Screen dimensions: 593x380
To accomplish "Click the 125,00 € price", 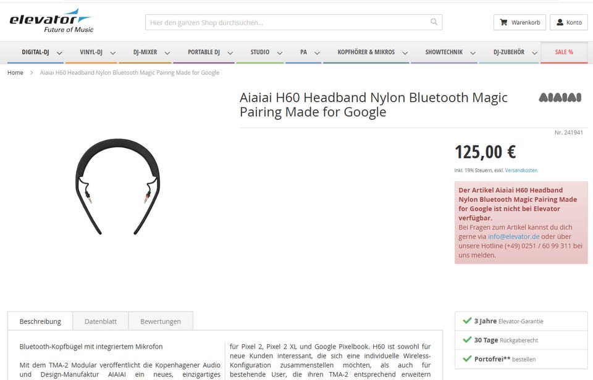I will pyautogui.click(x=486, y=152).
